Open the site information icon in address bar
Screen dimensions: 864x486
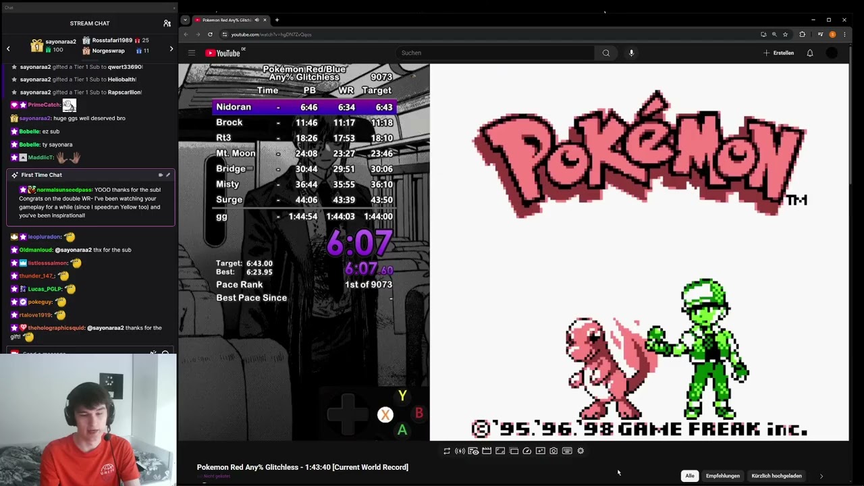225,34
